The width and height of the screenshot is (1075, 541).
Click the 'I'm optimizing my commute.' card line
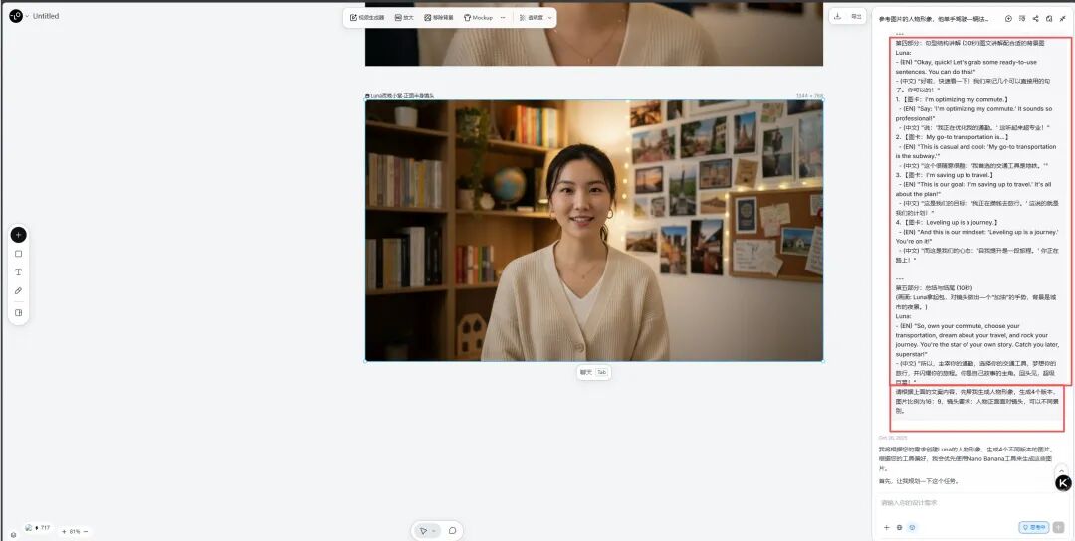952,99
